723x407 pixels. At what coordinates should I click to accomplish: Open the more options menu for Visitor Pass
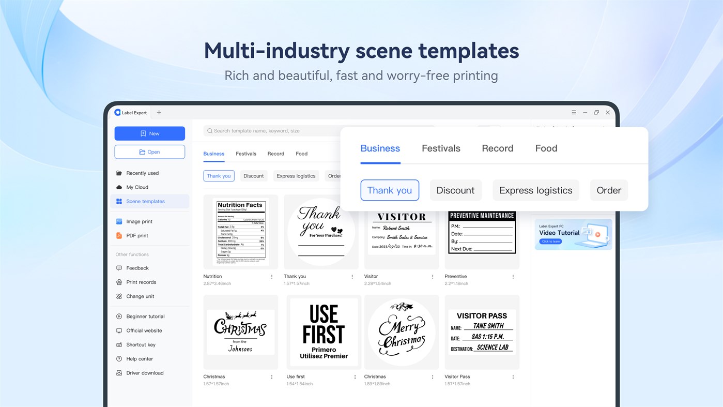pyautogui.click(x=513, y=377)
